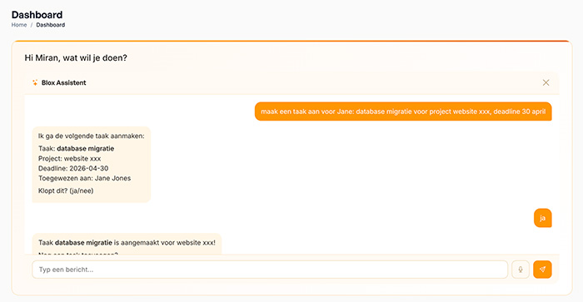Open the Home breadcrumb link
The width and height of the screenshot is (583, 302).
pos(19,25)
